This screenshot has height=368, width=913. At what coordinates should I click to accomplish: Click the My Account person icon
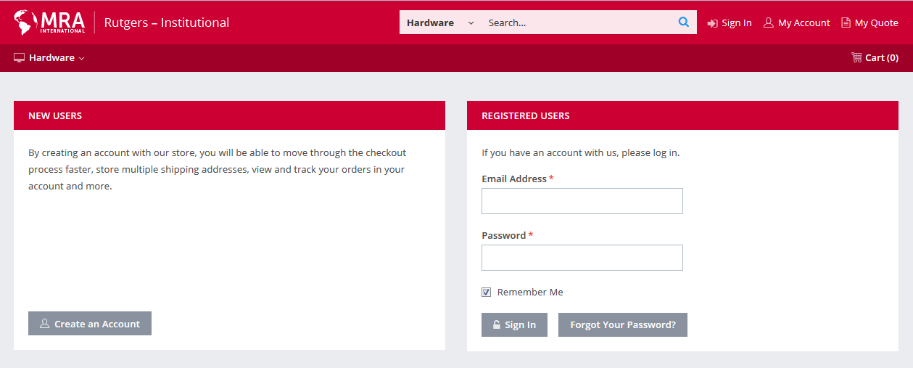click(x=768, y=23)
